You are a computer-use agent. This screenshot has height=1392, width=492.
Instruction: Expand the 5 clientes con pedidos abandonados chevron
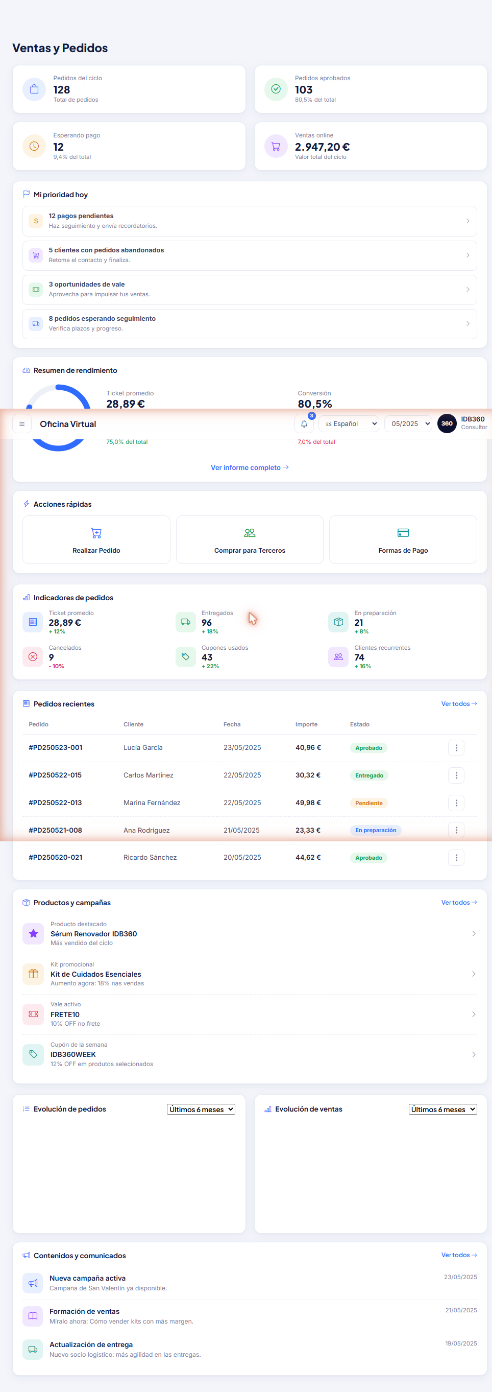tap(468, 255)
